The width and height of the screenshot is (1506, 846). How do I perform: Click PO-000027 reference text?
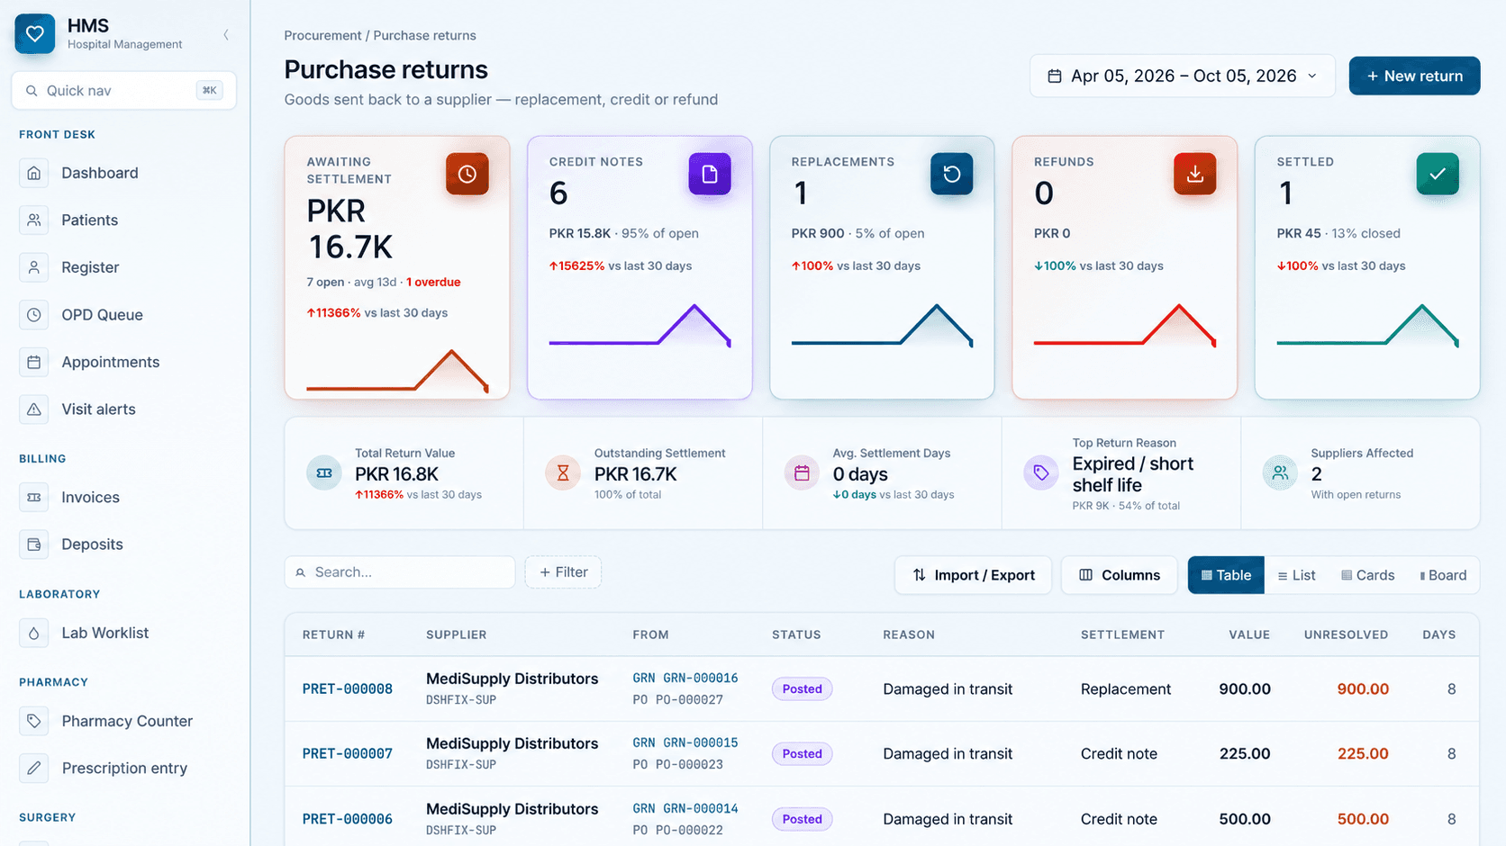pos(678,700)
